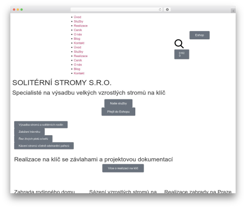This screenshot has width=246, height=208.
Task: Open the first Blog menu link
Action: pyautogui.click(x=77, y=39)
